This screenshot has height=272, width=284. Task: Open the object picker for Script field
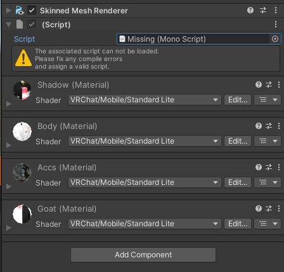coord(275,39)
